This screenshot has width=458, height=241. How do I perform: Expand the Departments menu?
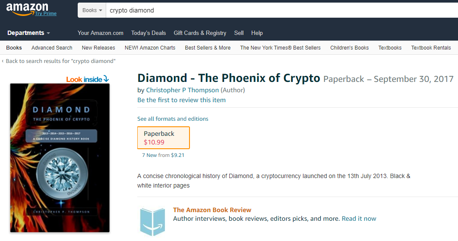pos(28,33)
